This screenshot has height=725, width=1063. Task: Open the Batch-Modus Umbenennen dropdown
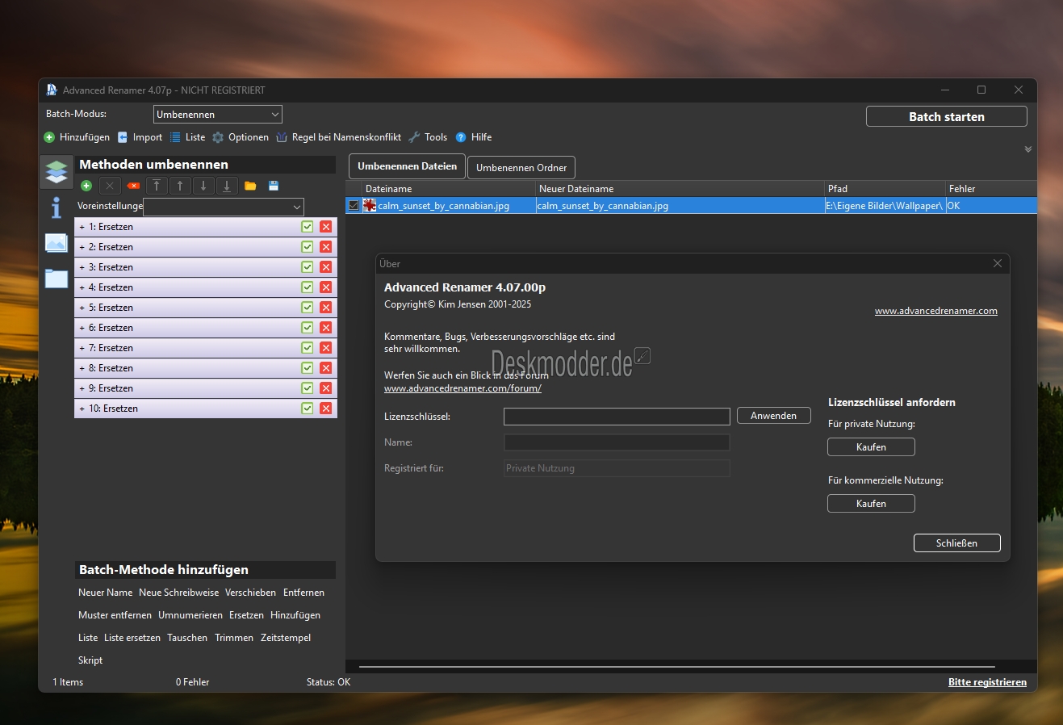[218, 115]
